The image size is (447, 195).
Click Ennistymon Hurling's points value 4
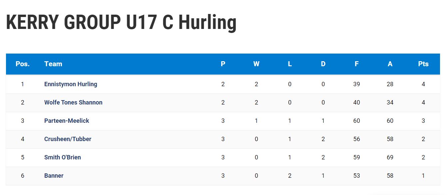pos(423,84)
